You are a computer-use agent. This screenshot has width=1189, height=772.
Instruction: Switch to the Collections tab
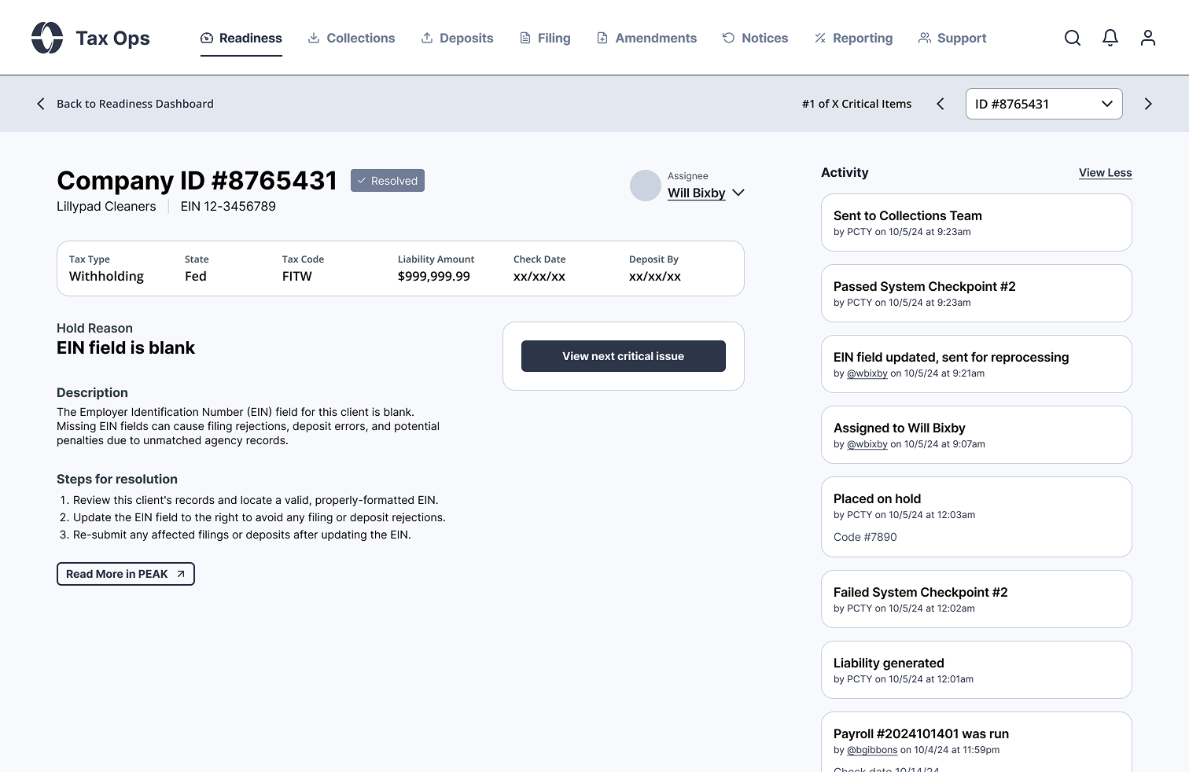[x=351, y=38]
